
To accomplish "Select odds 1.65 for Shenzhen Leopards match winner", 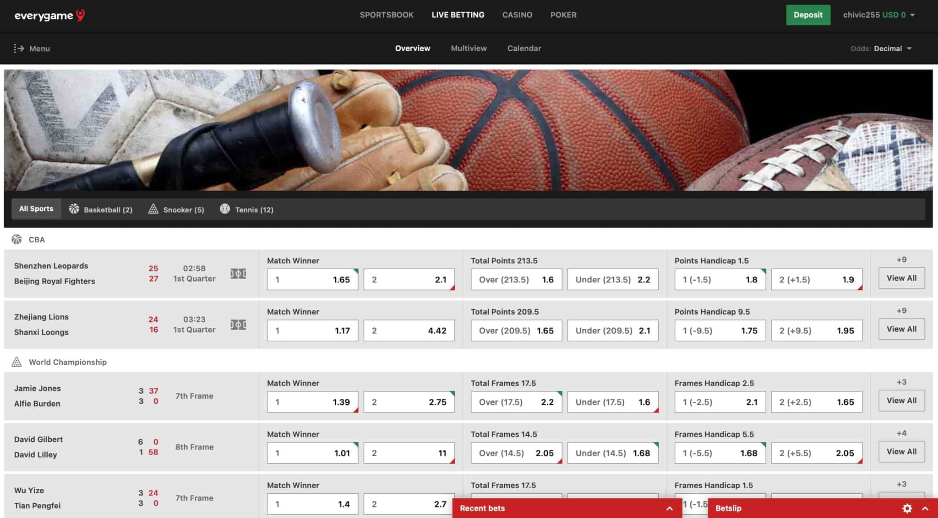I will pyautogui.click(x=313, y=279).
